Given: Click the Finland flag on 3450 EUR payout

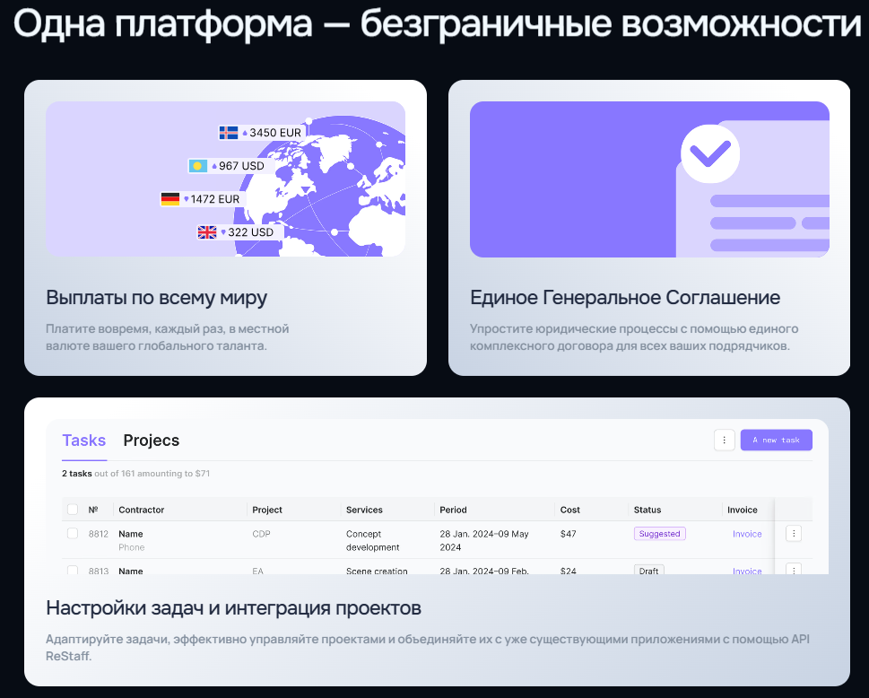Looking at the screenshot, I should (x=228, y=130).
